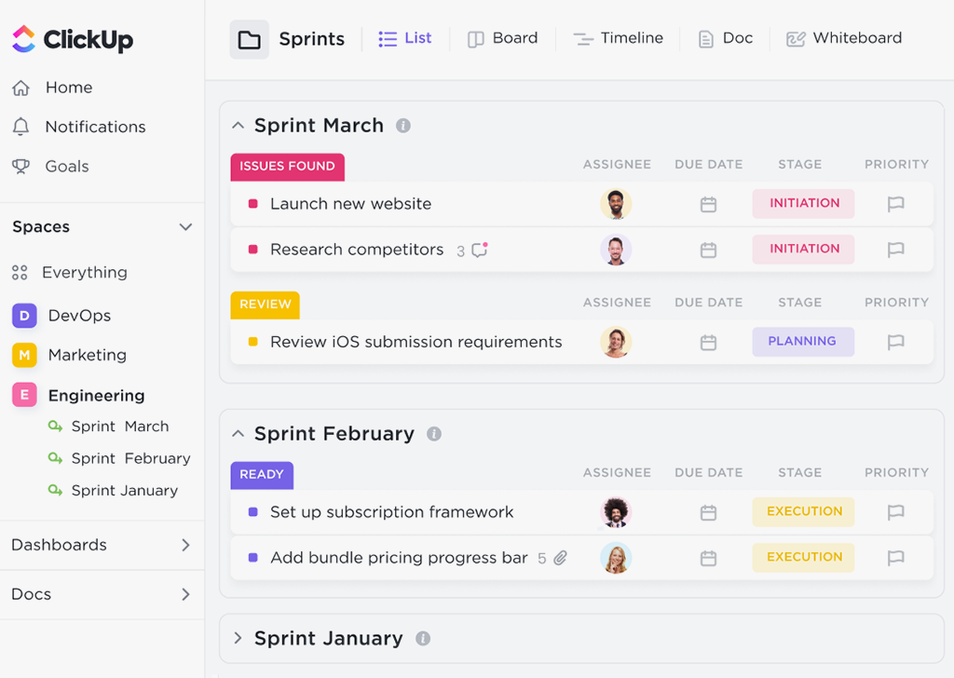The height and width of the screenshot is (678, 954).
Task: Open Sprint March in the sidebar
Action: pyautogui.click(x=108, y=427)
